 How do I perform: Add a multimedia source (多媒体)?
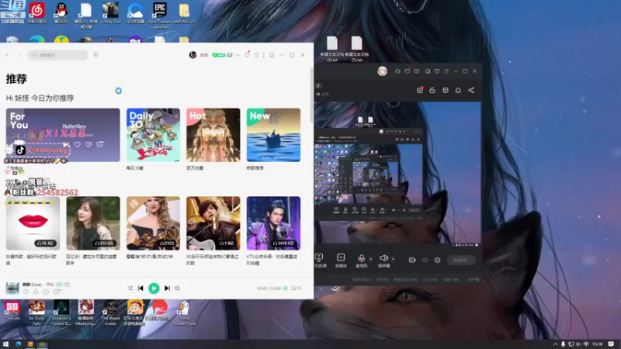click(x=341, y=261)
